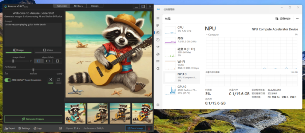Select 内存 memory in performance list

pos(181,40)
